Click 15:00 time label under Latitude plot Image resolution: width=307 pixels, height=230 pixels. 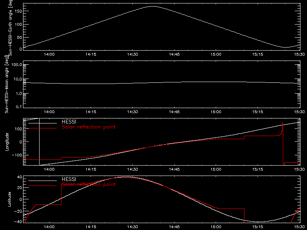click(x=216, y=227)
